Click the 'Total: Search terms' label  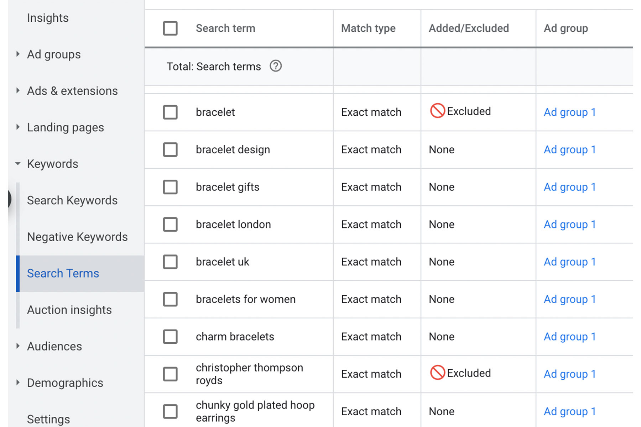(x=214, y=67)
